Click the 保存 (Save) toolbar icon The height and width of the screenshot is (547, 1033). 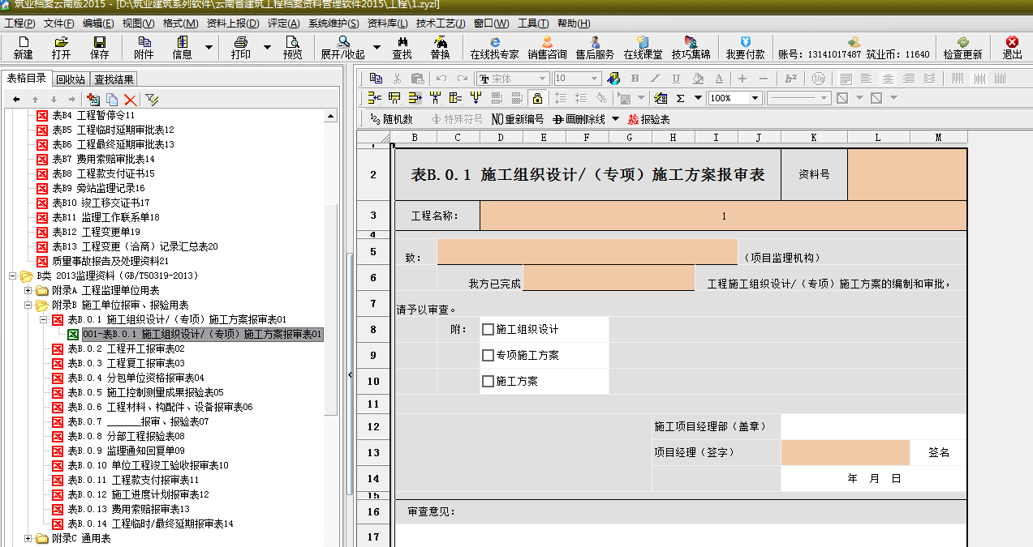click(99, 47)
